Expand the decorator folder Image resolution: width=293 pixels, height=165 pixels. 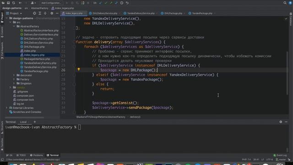pyautogui.click(x=14, y=75)
